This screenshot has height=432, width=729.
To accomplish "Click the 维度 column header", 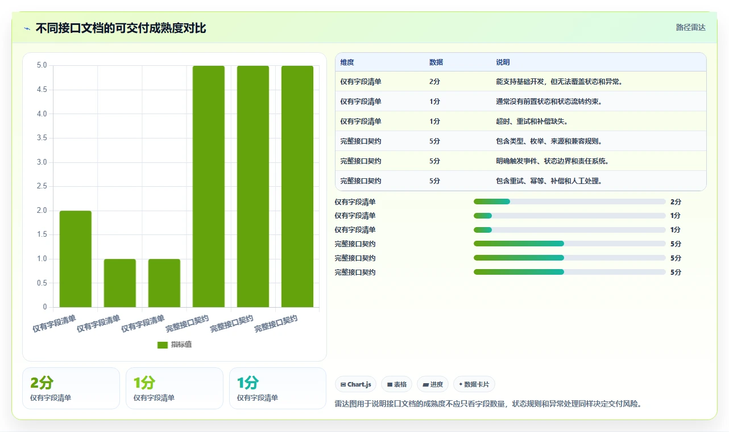I will [347, 62].
